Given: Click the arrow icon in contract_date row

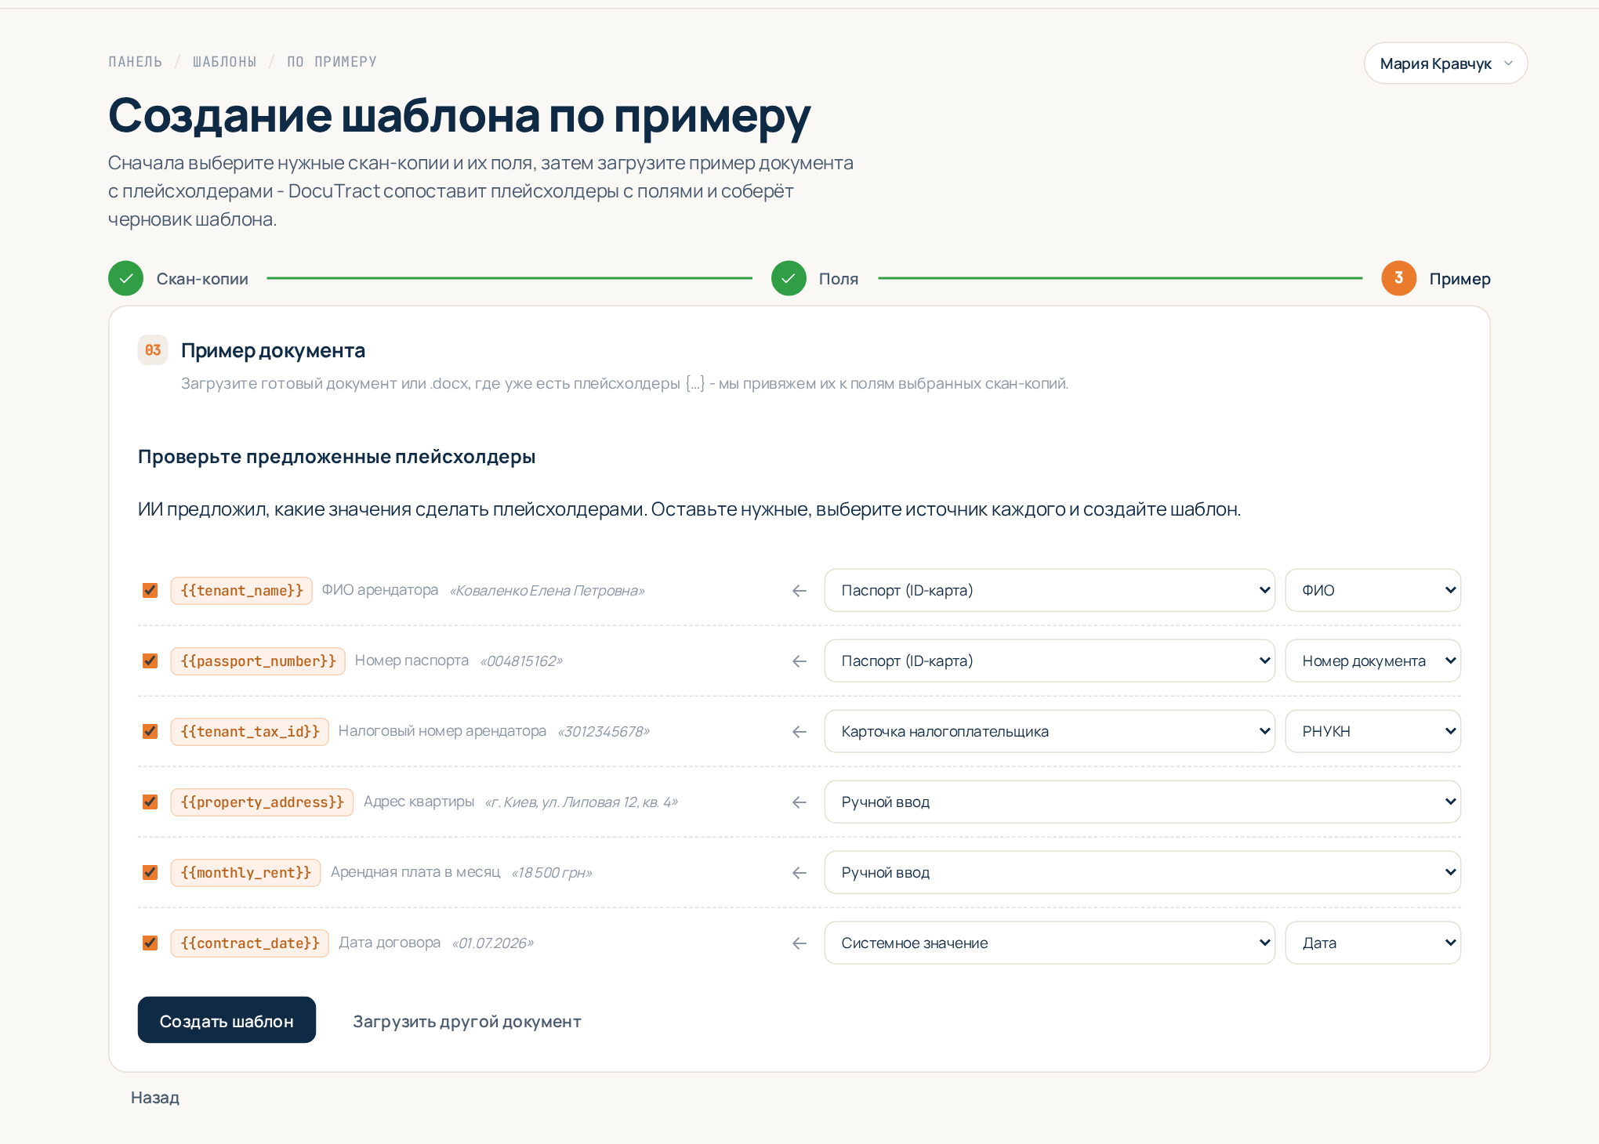Looking at the screenshot, I should click(799, 943).
